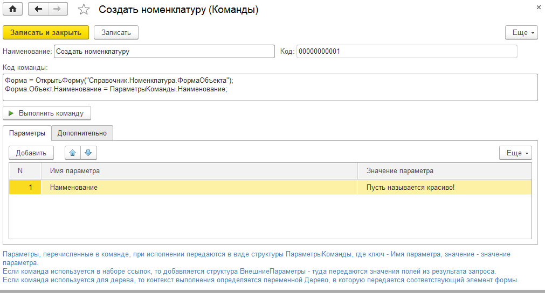Navigate back with the left arrow
The height and width of the screenshot is (293, 545).
pos(38,9)
